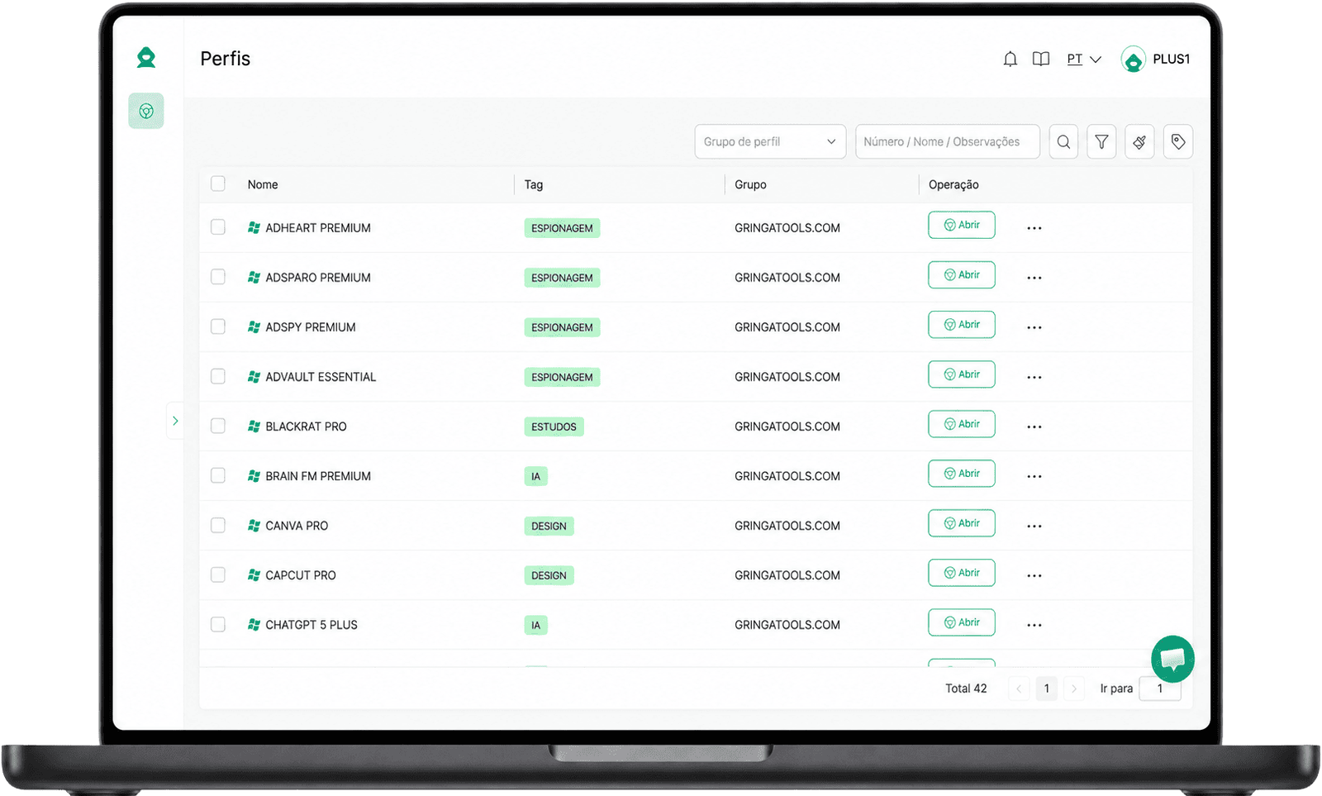Screen dimensions: 1322x796
Task: Click Abrir for ADSPARO PREMIUM
Action: [x=962, y=274]
